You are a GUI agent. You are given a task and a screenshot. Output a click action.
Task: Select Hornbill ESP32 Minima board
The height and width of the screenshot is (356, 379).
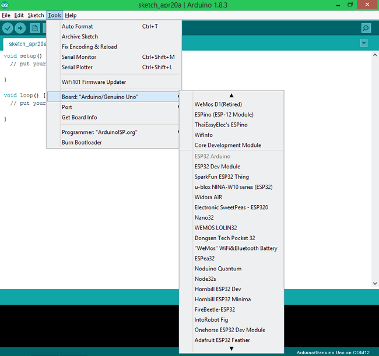pos(231,299)
